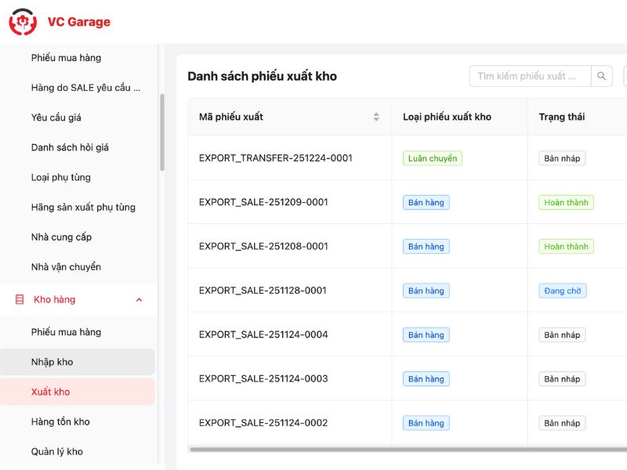The width and height of the screenshot is (627, 470).
Task: Focus the Tìm kiếm phiếu xuất field
Action: click(x=530, y=76)
